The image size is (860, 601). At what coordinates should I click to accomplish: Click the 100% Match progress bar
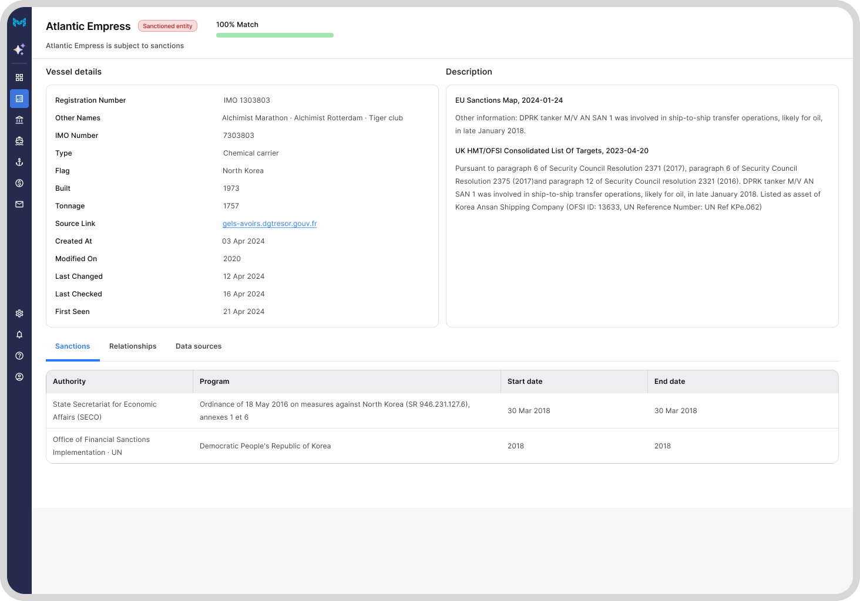[275, 35]
